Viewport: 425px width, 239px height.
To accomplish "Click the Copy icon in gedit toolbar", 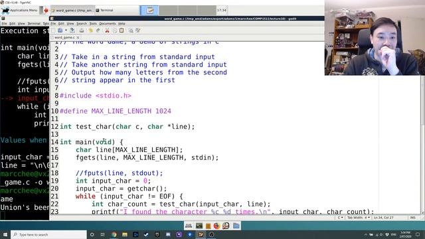I will click(114, 31).
